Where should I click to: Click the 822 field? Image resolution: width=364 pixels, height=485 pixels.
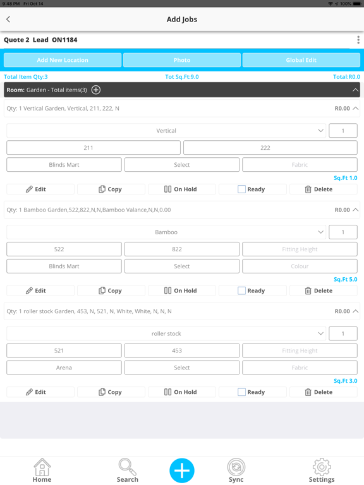point(182,249)
